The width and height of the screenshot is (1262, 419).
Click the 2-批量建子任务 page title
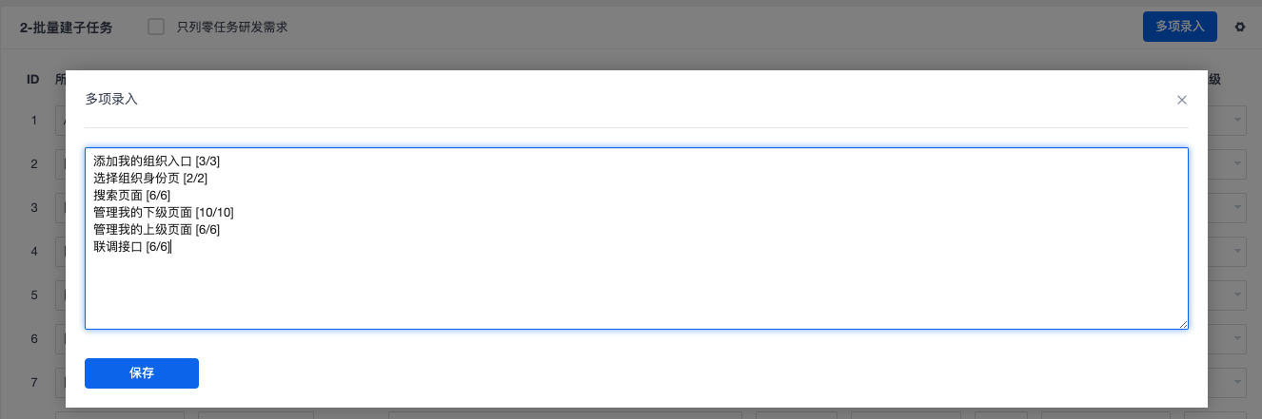[66, 28]
